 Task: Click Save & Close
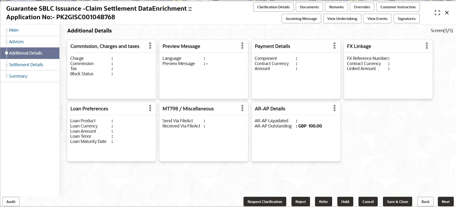(397, 202)
